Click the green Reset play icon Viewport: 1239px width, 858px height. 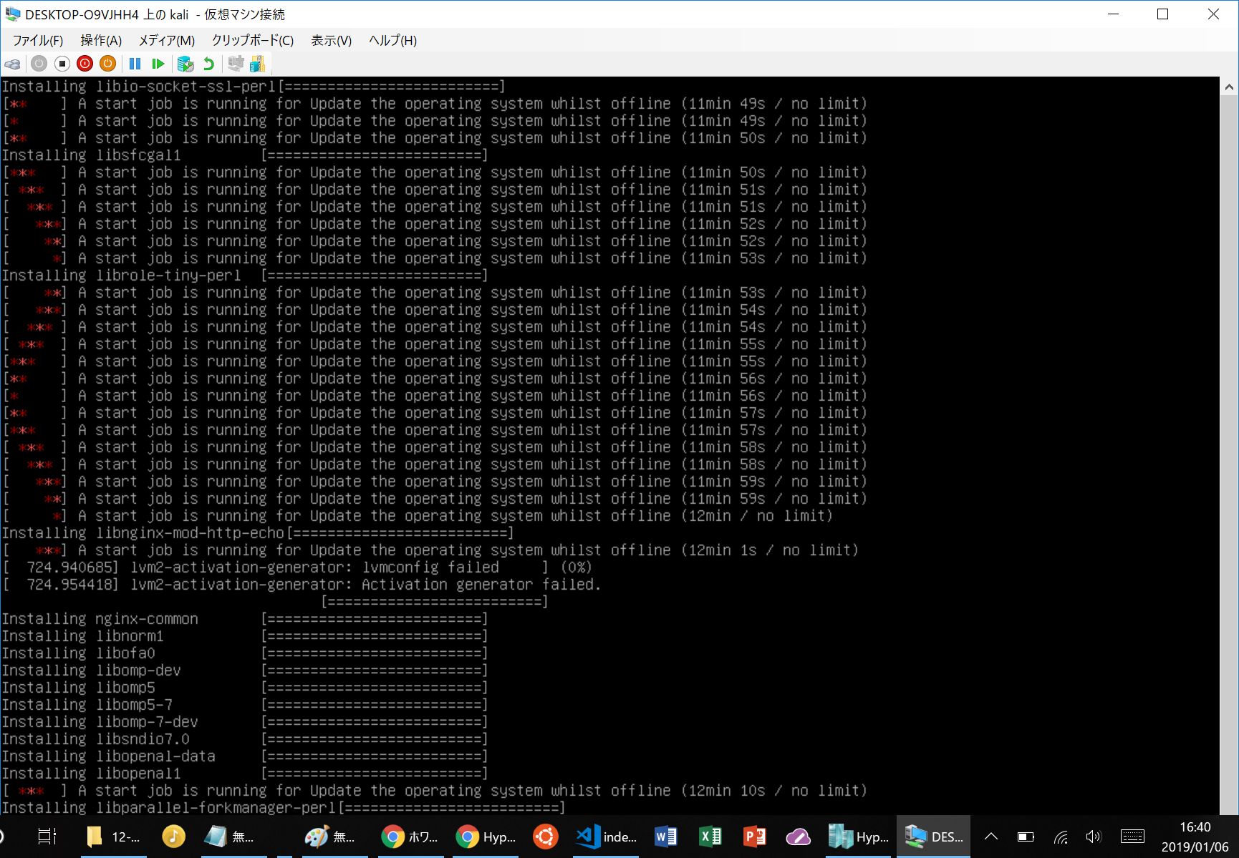tap(158, 64)
